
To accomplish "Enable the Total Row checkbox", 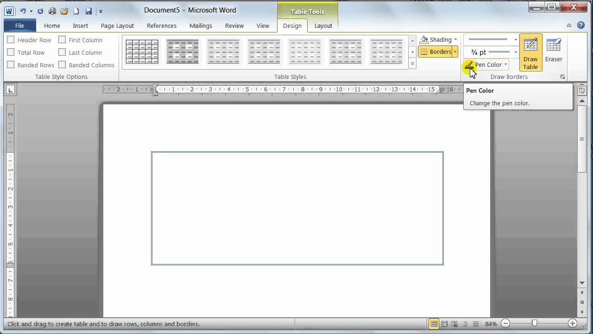I will click(11, 52).
